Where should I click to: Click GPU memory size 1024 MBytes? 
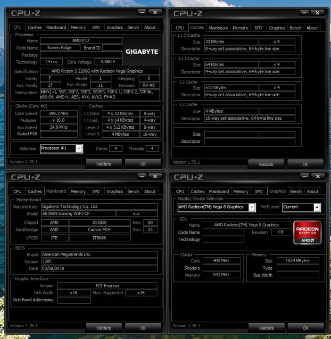(x=298, y=261)
